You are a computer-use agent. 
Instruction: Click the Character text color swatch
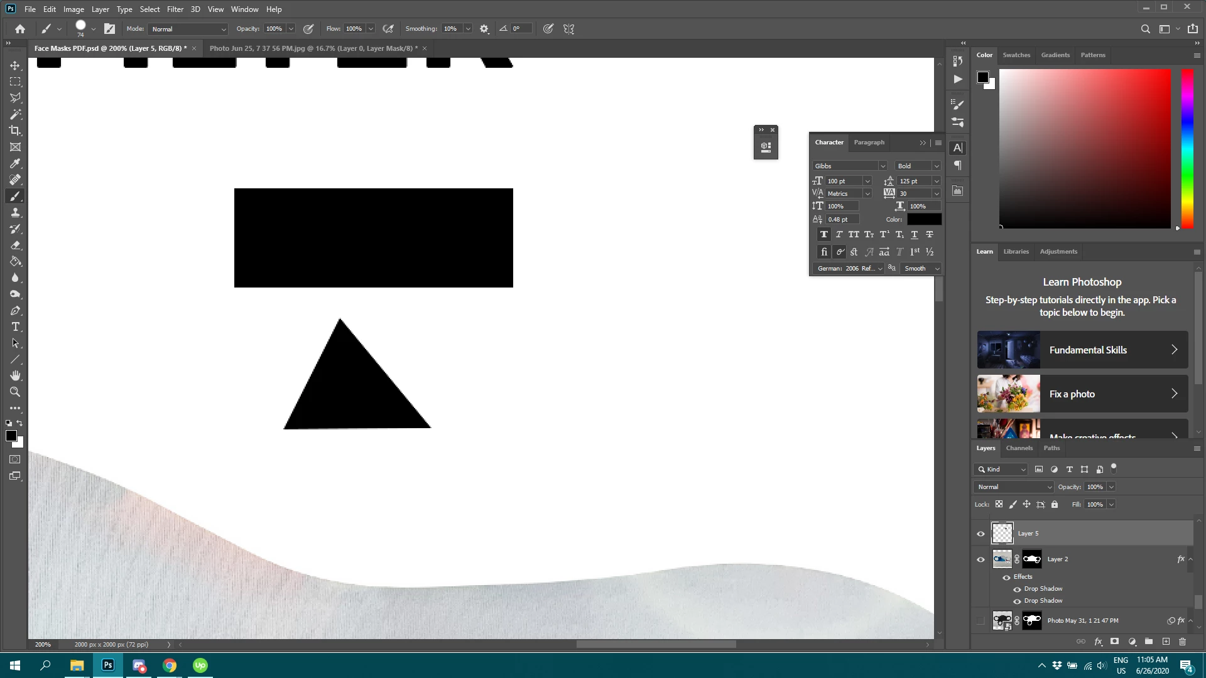tap(924, 219)
